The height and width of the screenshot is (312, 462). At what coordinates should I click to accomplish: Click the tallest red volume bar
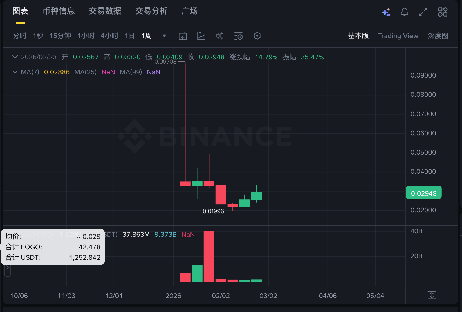(x=209, y=256)
